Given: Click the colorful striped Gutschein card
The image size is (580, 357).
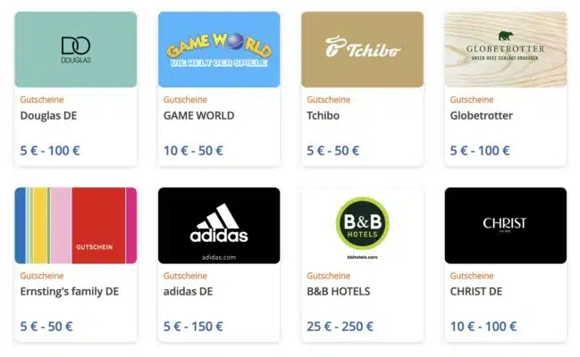Looking at the screenshot, I should [75, 226].
